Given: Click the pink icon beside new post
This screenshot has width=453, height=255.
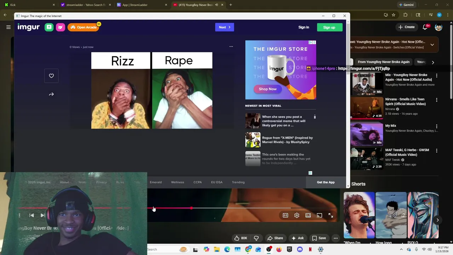Looking at the screenshot, I should tap(61, 27).
